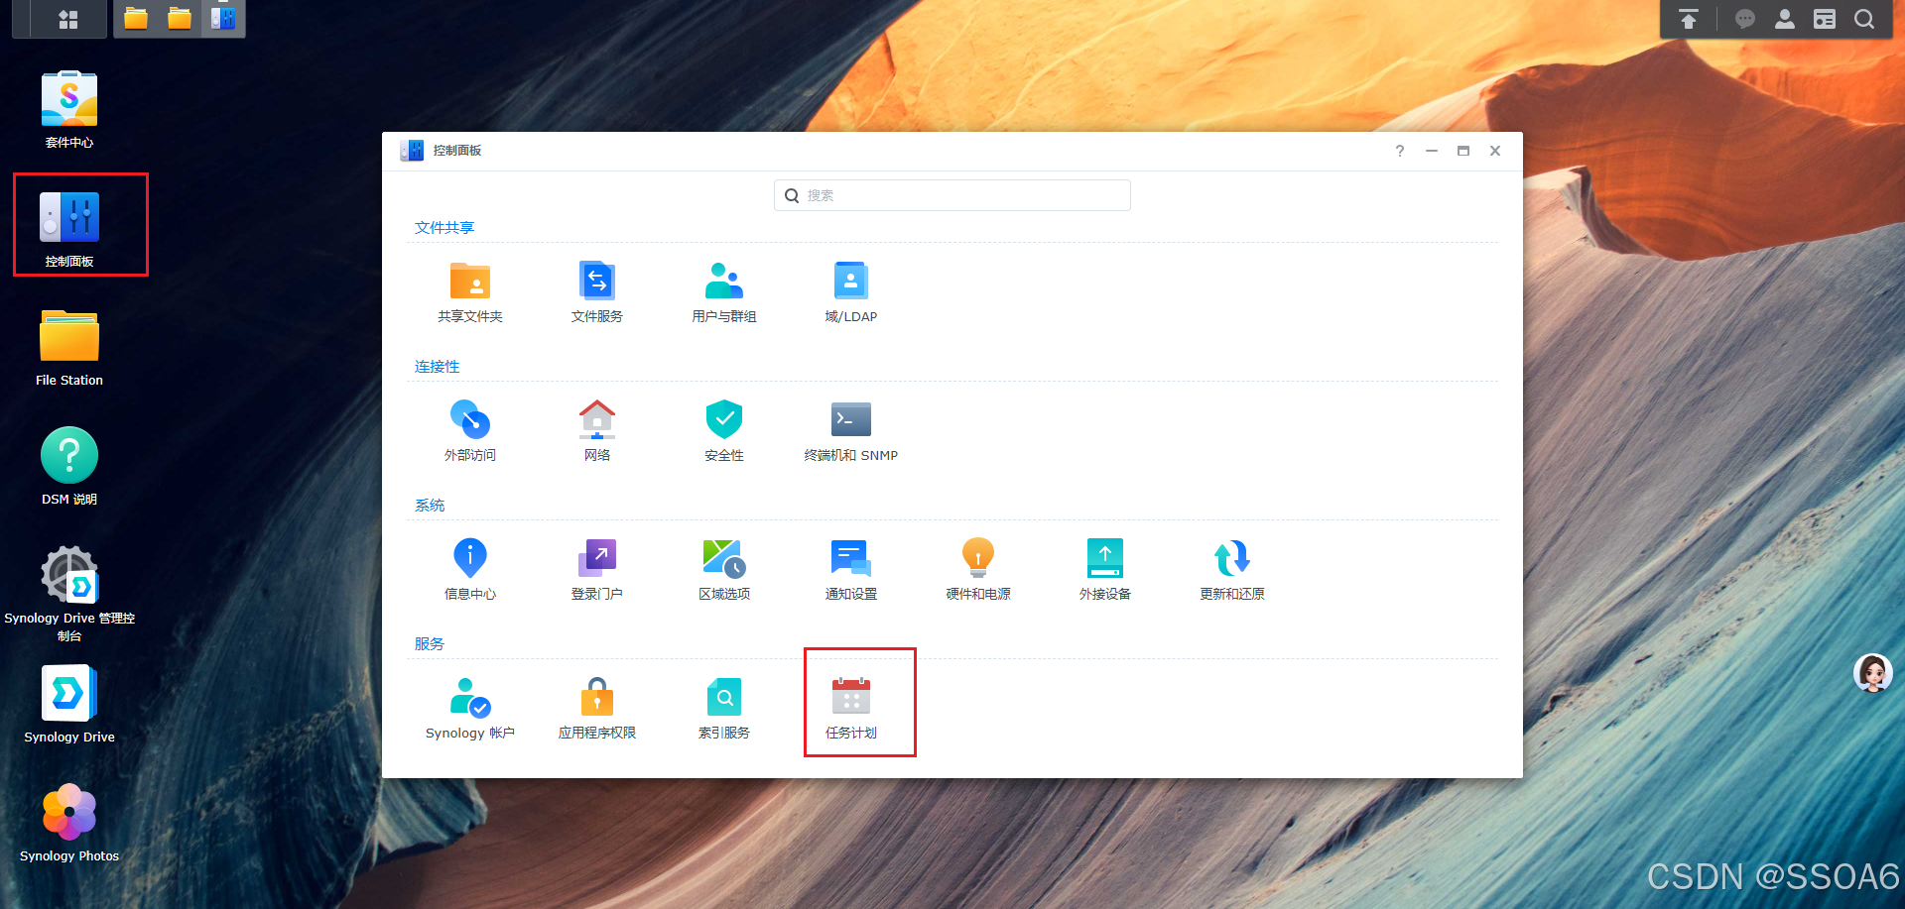This screenshot has width=1905, height=909.
Task: Click the Services (服务) section heading
Action: pos(430,644)
